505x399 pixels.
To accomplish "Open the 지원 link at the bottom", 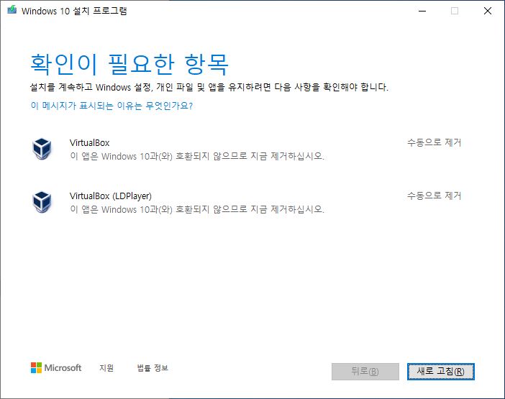I will coord(106,368).
